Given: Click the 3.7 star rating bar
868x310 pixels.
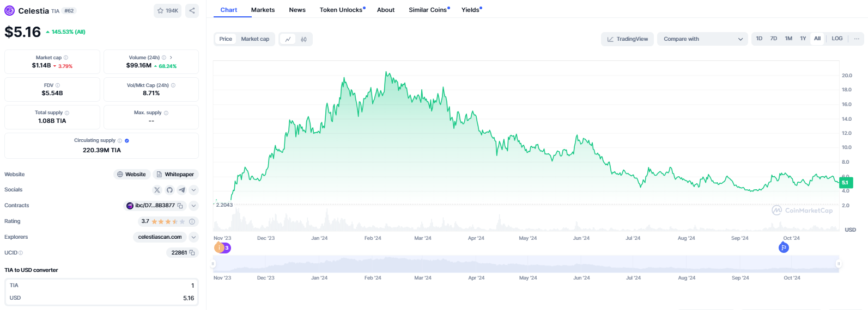Looking at the screenshot, I should pos(168,222).
